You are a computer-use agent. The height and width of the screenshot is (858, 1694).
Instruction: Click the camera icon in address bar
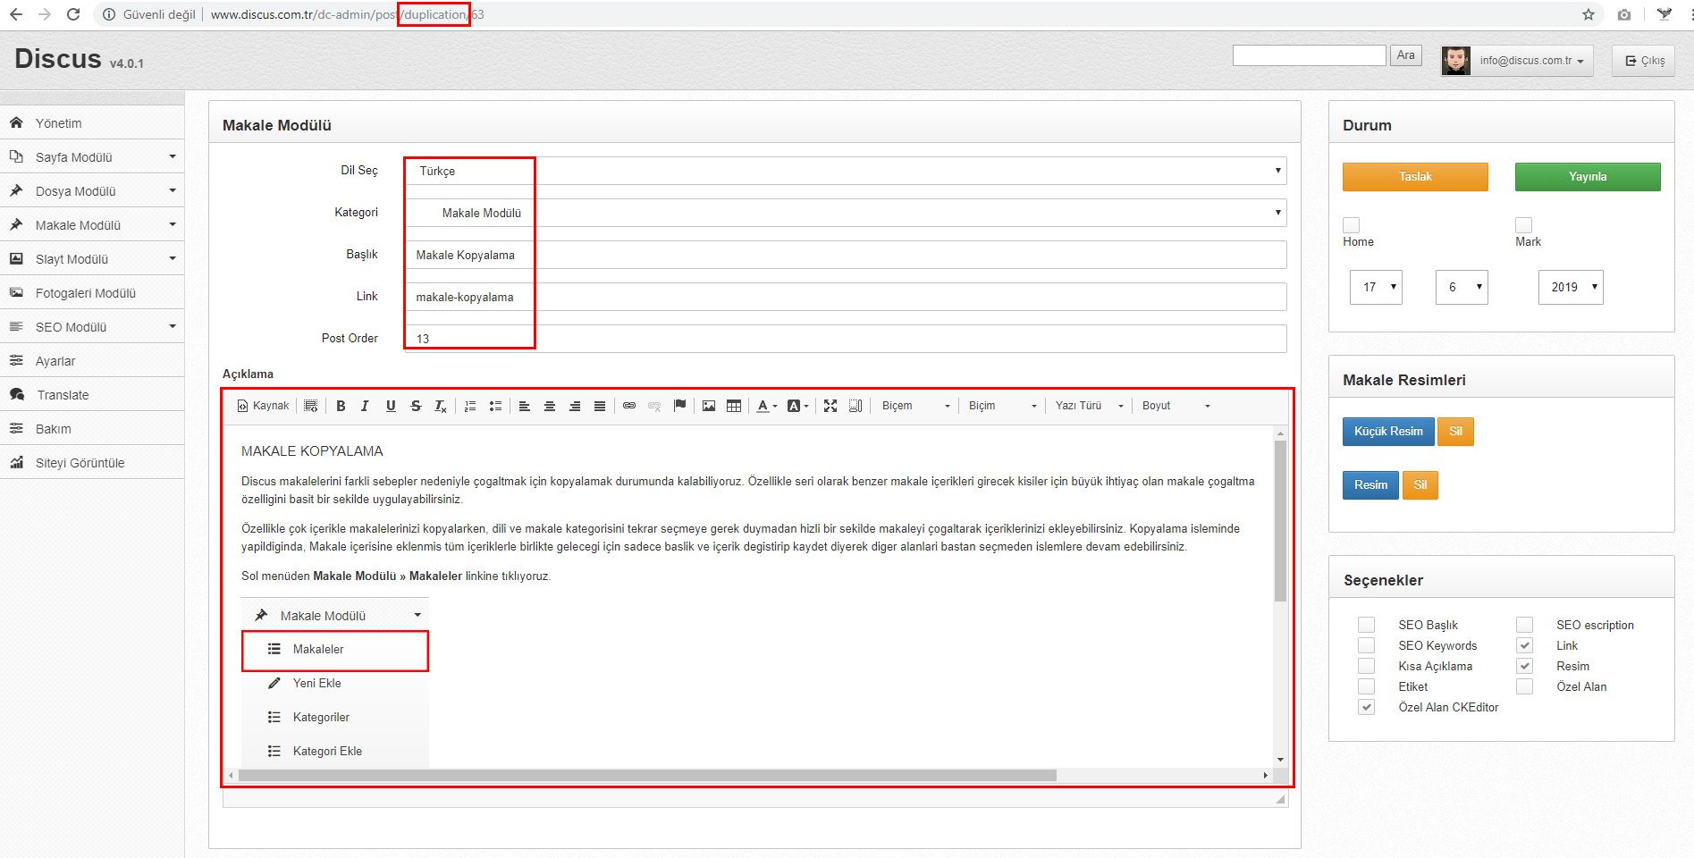point(1624,14)
